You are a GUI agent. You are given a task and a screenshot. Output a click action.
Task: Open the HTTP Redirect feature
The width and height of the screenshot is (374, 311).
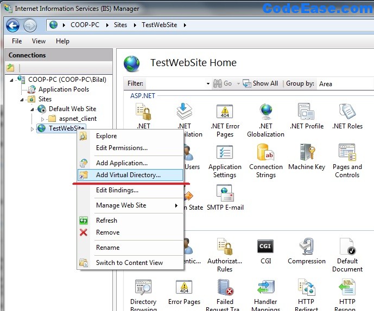[307, 295]
